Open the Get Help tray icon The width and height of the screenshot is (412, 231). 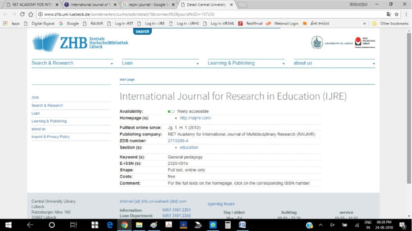tap(309, 225)
